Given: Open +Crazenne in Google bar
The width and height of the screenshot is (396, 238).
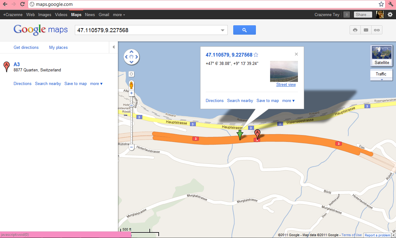Looking at the screenshot, I should pos(13,15).
